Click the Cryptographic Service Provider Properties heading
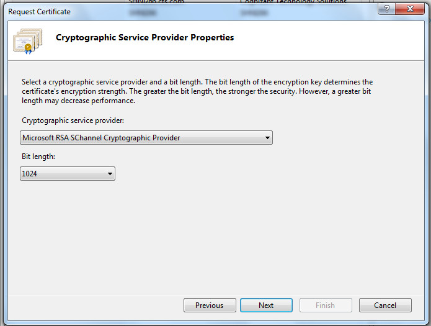Image resolution: width=431 pixels, height=326 pixels. pyautogui.click(x=145, y=37)
